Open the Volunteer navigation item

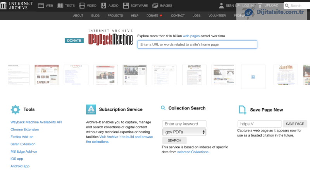click(217, 15)
